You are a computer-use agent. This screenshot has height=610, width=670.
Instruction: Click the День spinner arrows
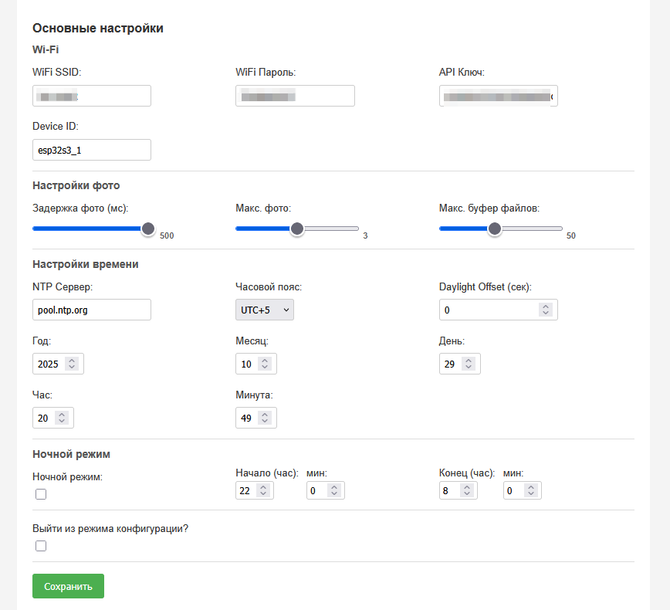pyautogui.click(x=468, y=364)
